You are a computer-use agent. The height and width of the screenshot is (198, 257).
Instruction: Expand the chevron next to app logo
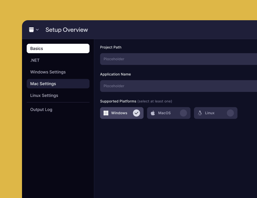click(37, 30)
